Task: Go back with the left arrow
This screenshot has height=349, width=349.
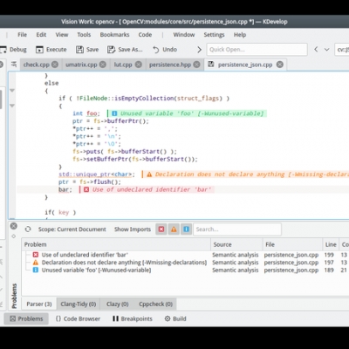Action: pos(316,50)
